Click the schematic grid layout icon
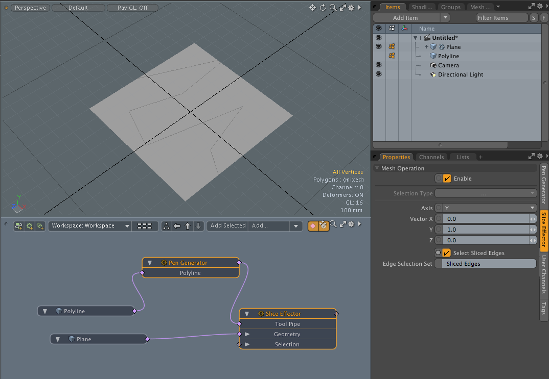549x379 pixels. 145,226
